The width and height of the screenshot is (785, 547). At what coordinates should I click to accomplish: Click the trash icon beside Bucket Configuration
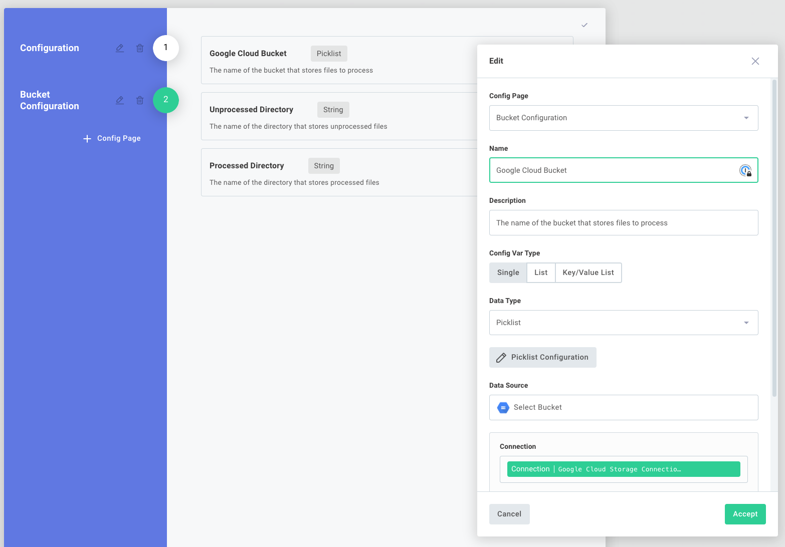pyautogui.click(x=140, y=100)
